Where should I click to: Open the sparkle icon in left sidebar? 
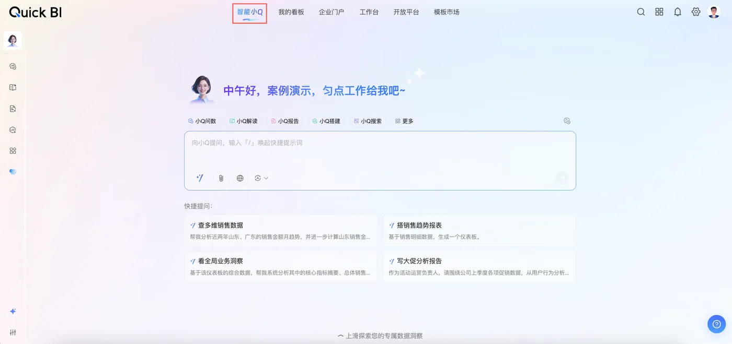pyautogui.click(x=13, y=311)
